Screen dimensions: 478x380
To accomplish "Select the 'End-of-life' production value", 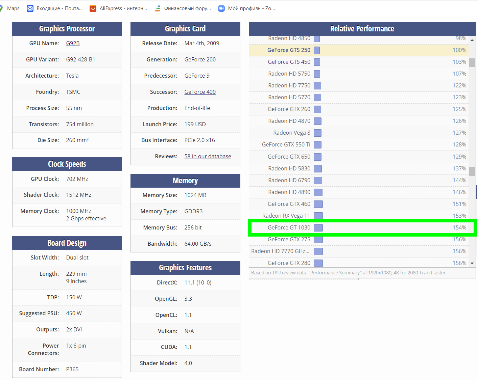I will [197, 108].
